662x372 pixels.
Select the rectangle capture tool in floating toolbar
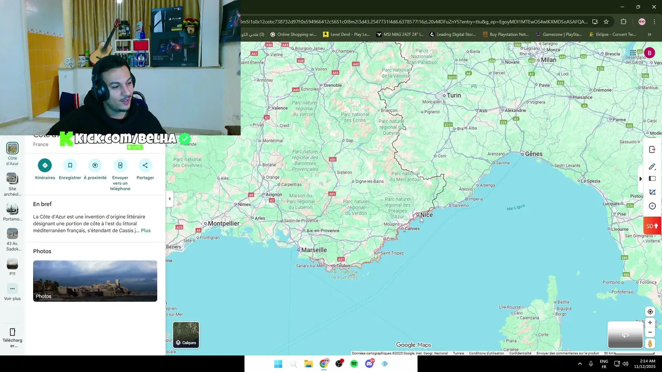coord(652,179)
